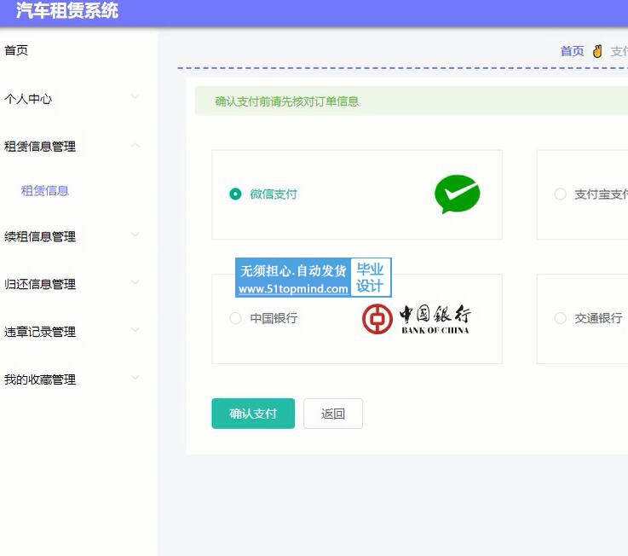Open the 归还信息管理 sidebar menu
Image resolution: width=628 pixels, height=556 pixels.
(40, 284)
